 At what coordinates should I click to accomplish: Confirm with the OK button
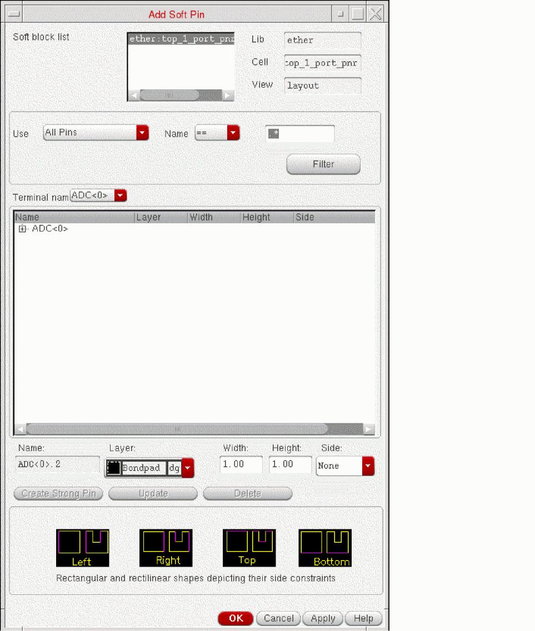236,618
